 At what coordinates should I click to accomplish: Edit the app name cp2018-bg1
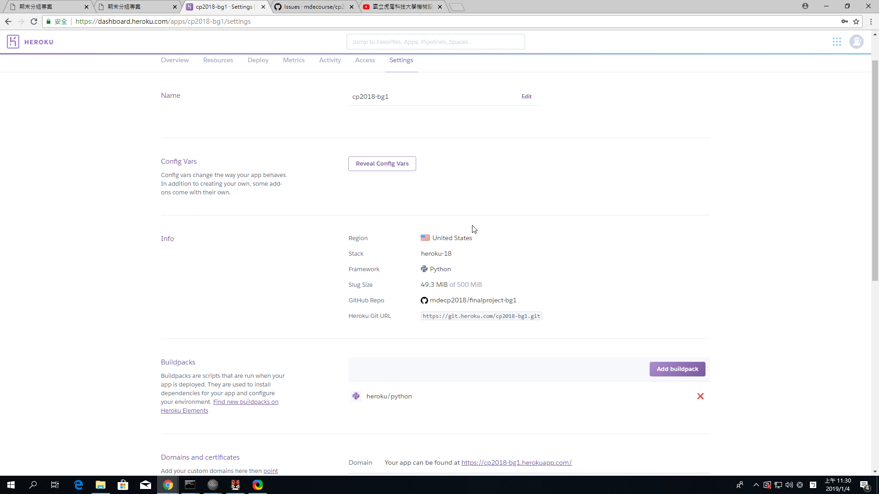(526, 97)
